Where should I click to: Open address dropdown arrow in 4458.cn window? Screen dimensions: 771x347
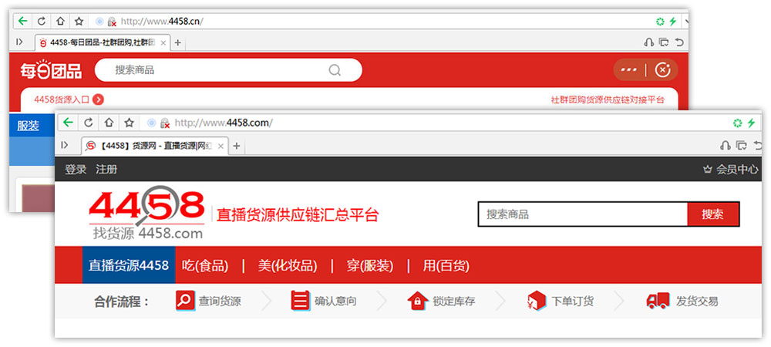(x=686, y=22)
